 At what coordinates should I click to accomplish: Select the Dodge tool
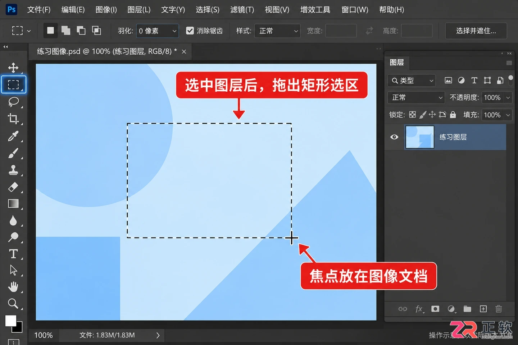[x=13, y=237]
